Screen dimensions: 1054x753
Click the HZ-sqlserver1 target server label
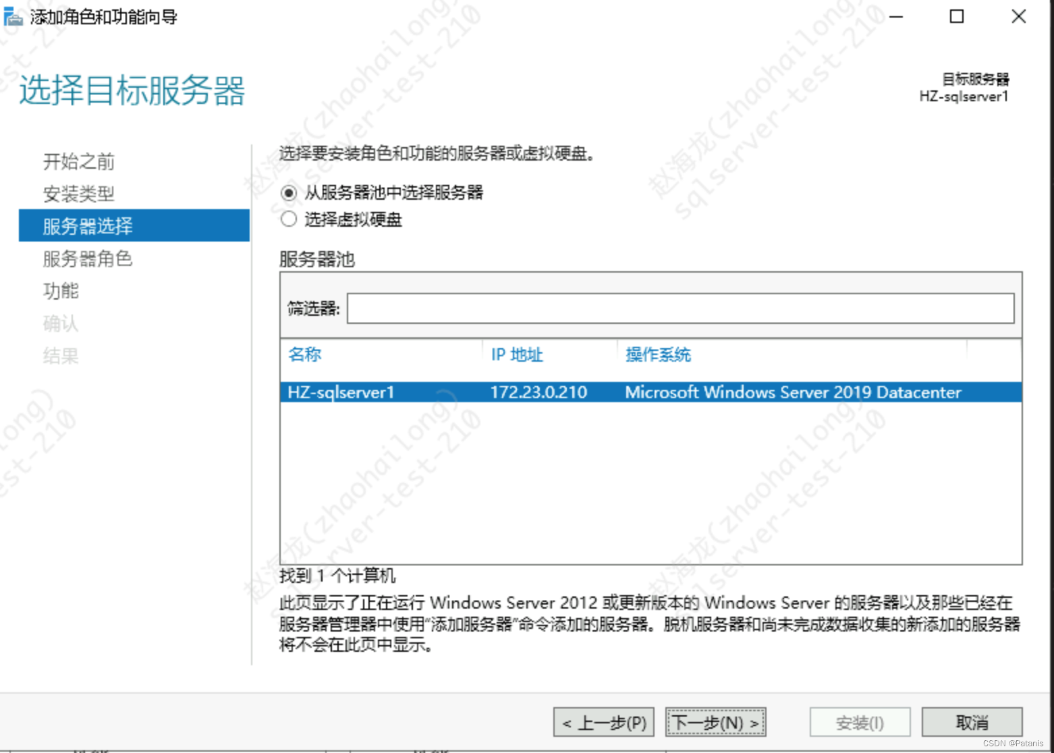pyautogui.click(x=964, y=96)
